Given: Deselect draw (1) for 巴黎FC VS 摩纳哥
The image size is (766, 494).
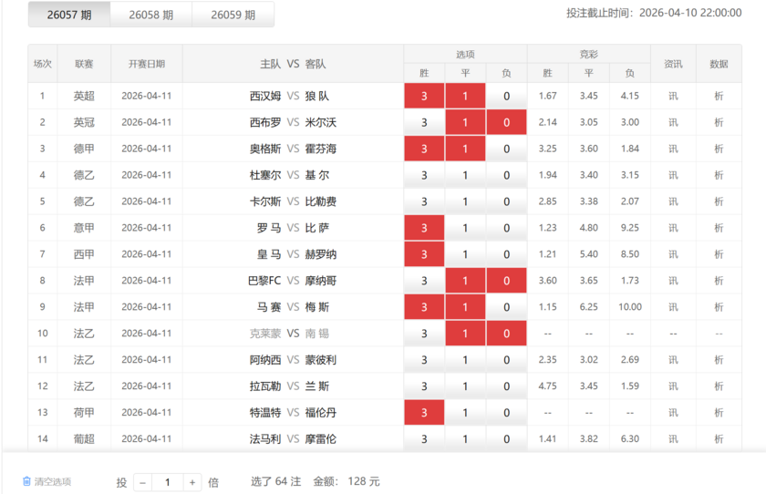Looking at the screenshot, I should (465, 280).
